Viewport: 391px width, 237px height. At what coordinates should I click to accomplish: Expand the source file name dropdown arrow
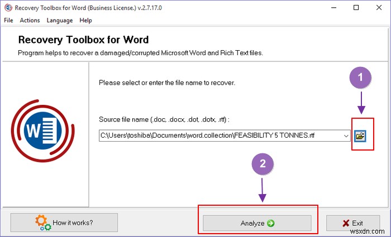pyautogui.click(x=346, y=136)
